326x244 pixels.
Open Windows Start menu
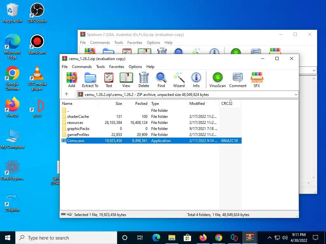[8, 238]
